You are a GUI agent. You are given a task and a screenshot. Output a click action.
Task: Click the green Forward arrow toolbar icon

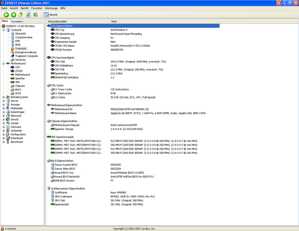(x=13, y=15)
